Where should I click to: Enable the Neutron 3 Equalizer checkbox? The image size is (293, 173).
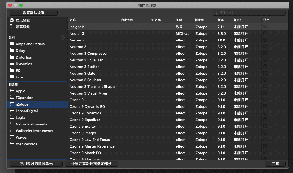click(265, 60)
